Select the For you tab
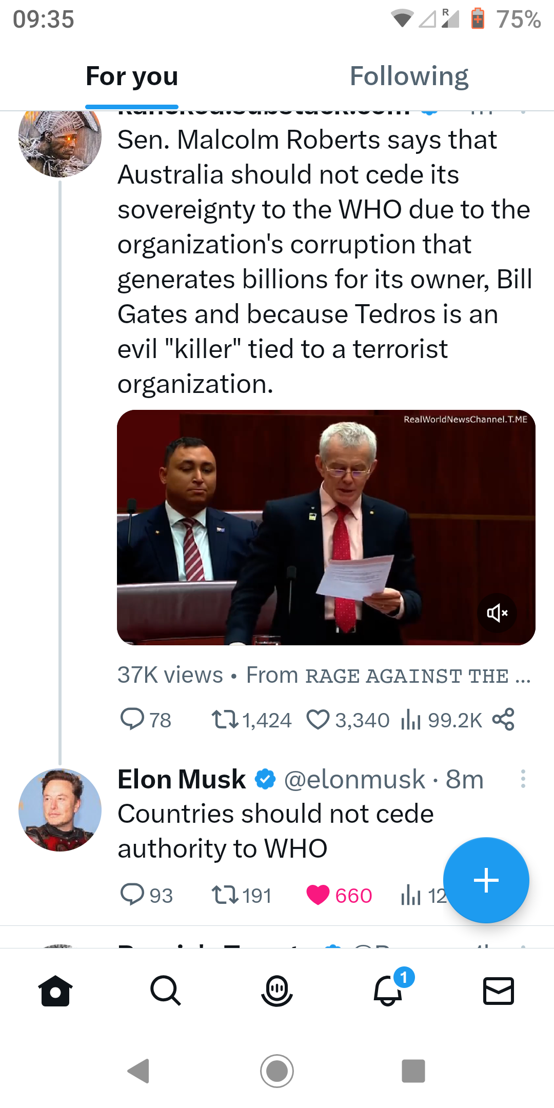Image resolution: width=554 pixels, height=1108 pixels. pyautogui.click(x=132, y=77)
